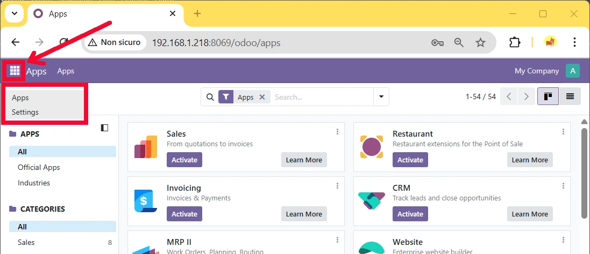Image resolution: width=590 pixels, height=254 pixels.
Task: Select Sales category with 8 apps
Action: pyautogui.click(x=63, y=242)
